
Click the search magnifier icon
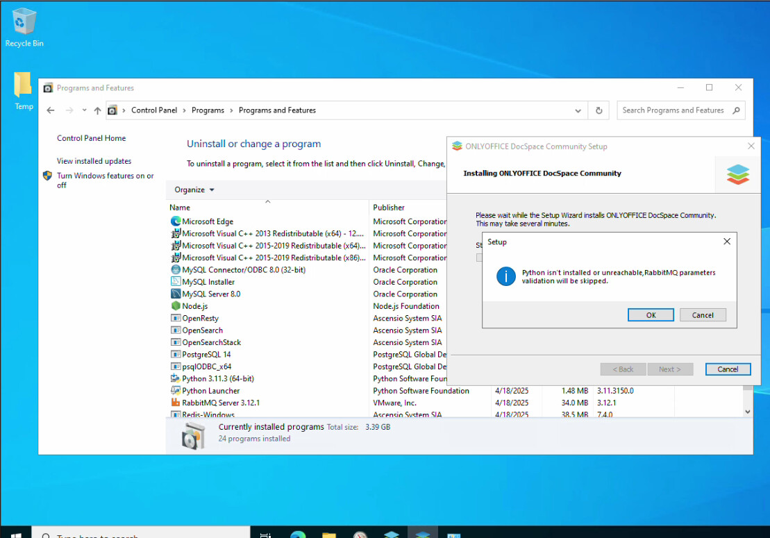click(736, 110)
